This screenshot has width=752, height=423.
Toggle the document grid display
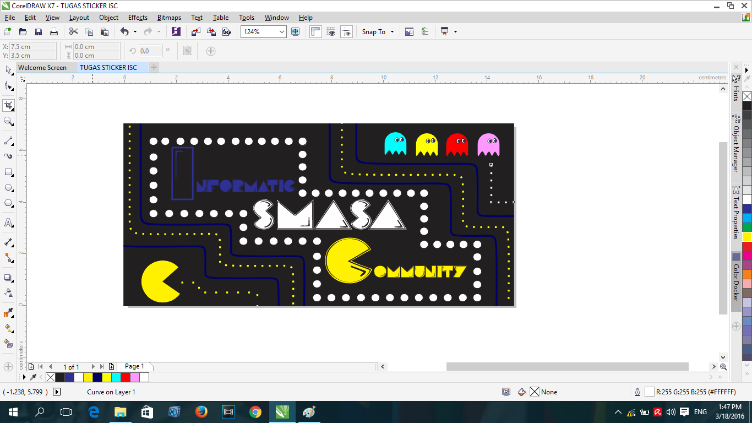click(331, 31)
